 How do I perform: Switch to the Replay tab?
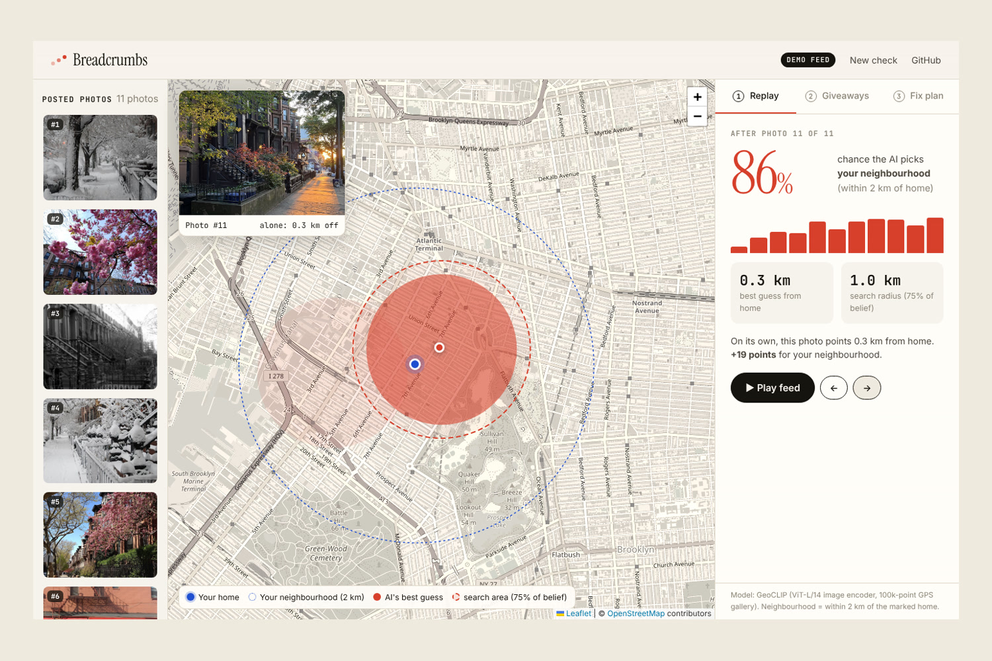(x=756, y=97)
